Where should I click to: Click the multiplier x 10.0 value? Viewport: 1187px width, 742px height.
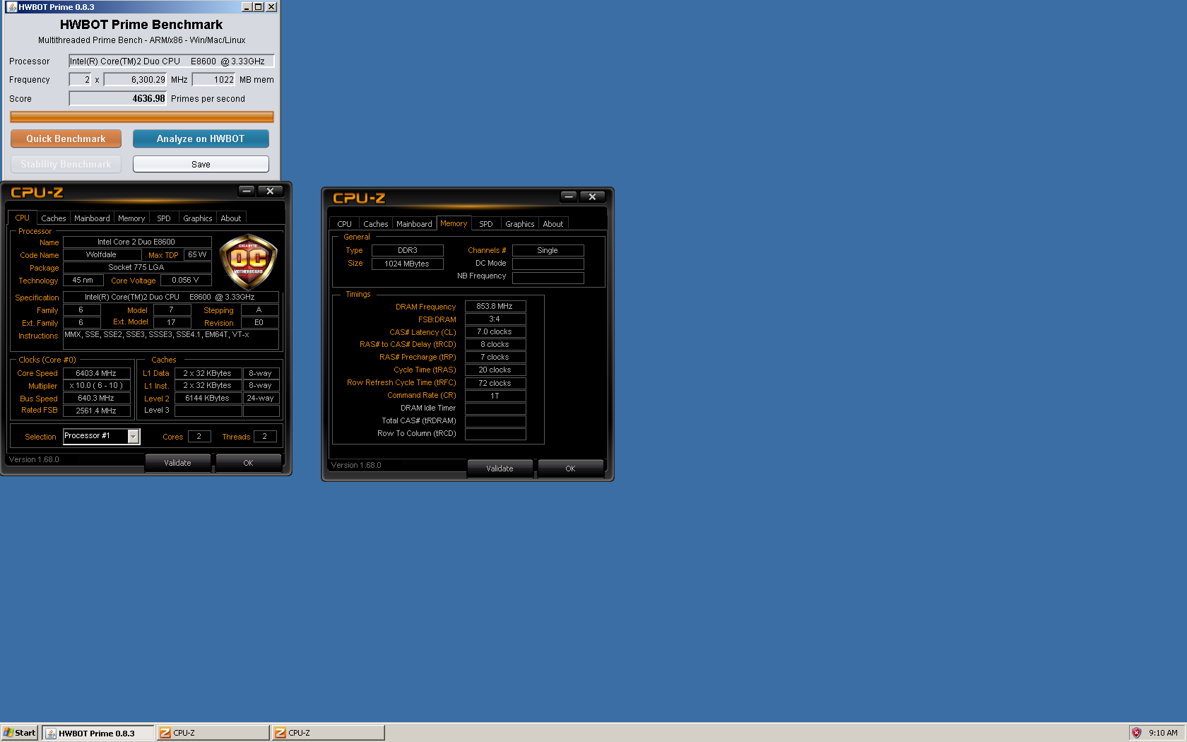point(97,386)
